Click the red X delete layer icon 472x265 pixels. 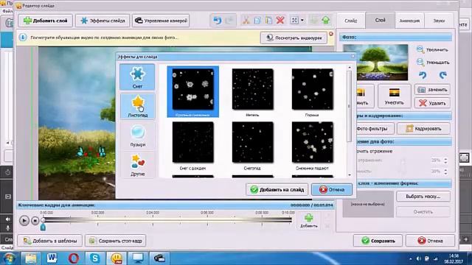[280, 21]
